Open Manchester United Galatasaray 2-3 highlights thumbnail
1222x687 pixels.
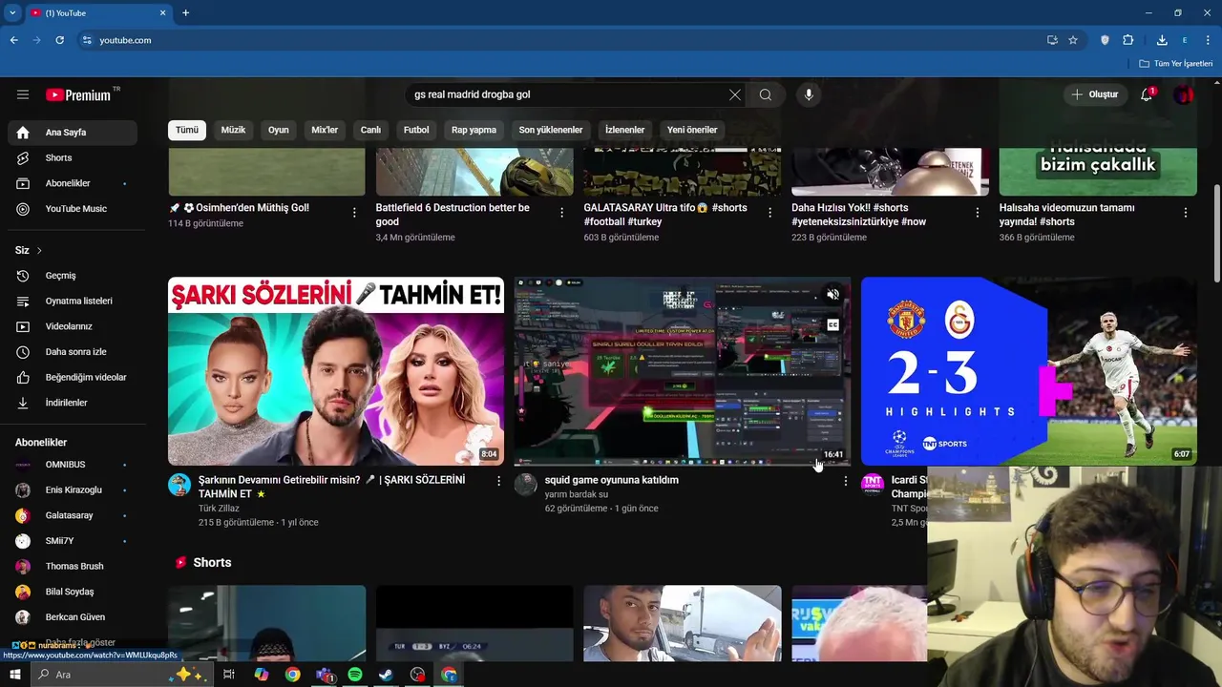[x=1029, y=371]
